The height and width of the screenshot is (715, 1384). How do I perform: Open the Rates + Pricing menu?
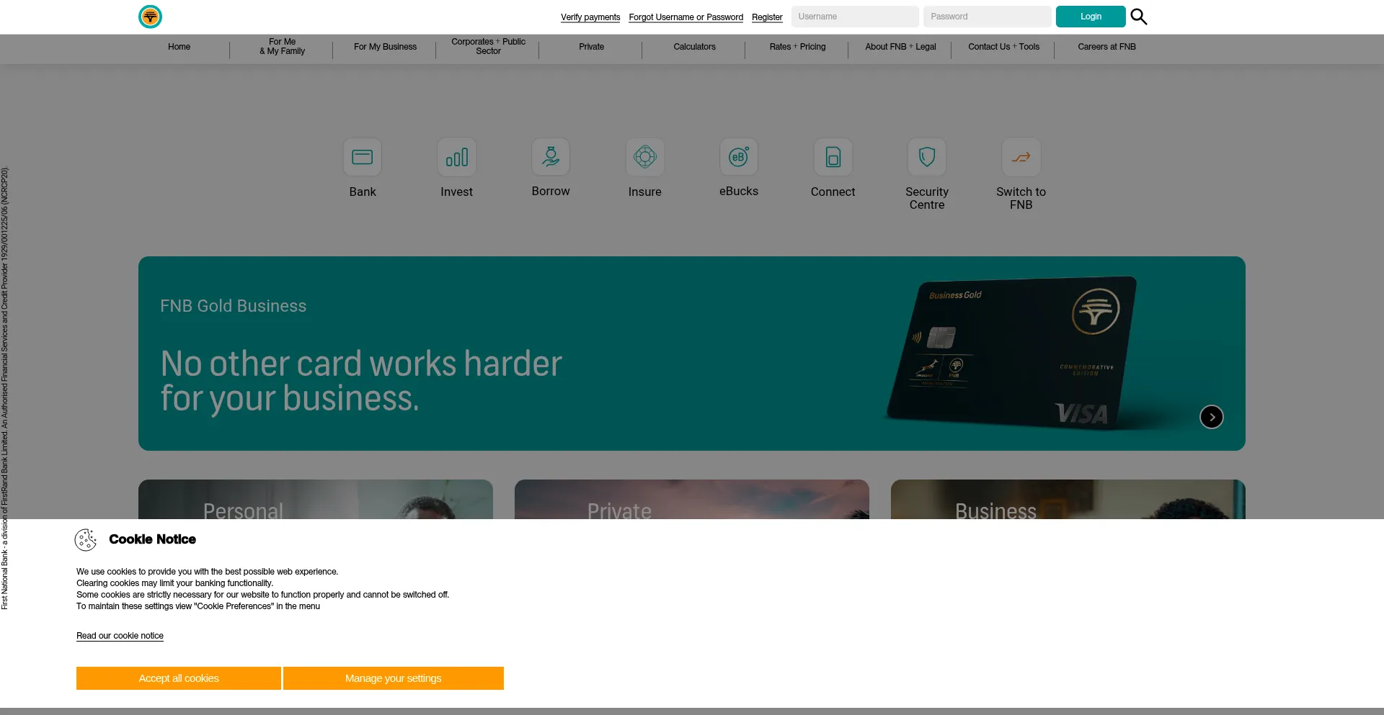(797, 47)
